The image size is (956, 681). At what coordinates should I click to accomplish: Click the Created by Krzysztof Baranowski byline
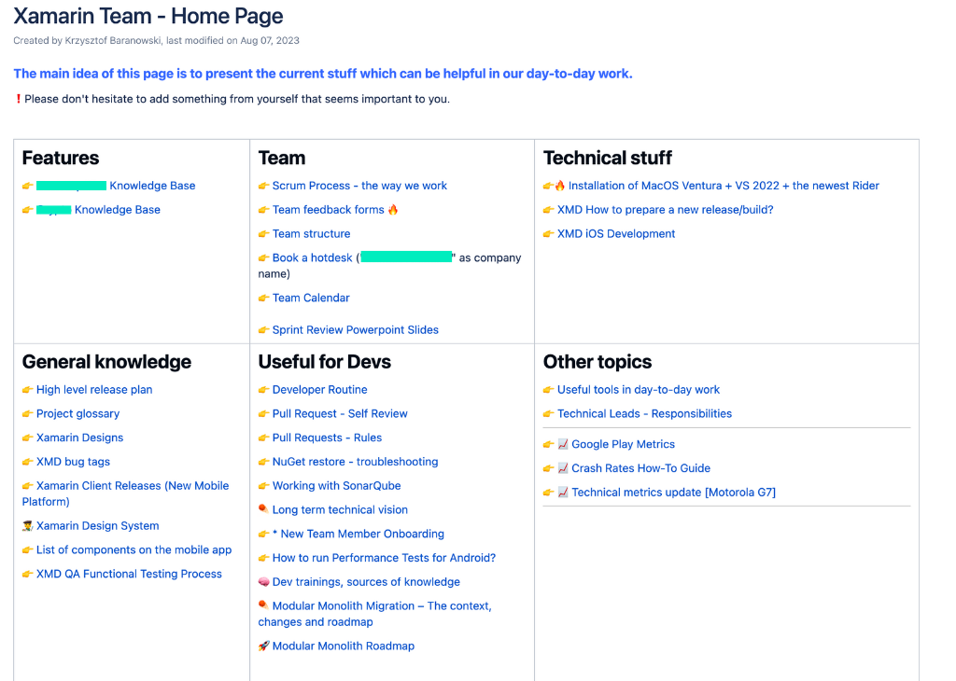[x=156, y=41]
